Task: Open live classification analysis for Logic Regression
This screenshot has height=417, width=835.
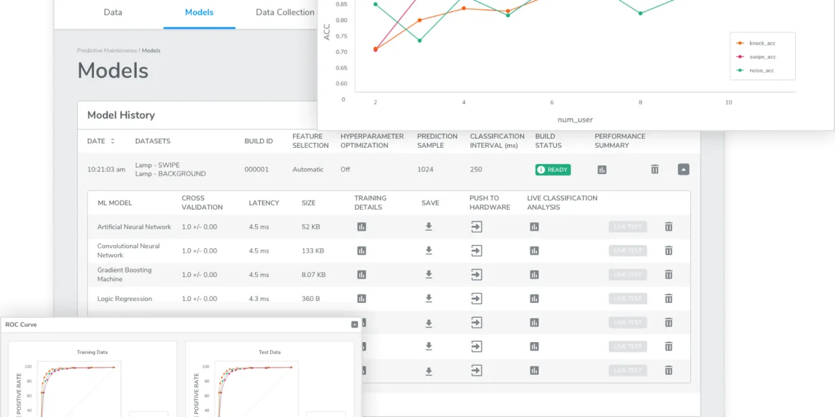Action: coord(534,298)
